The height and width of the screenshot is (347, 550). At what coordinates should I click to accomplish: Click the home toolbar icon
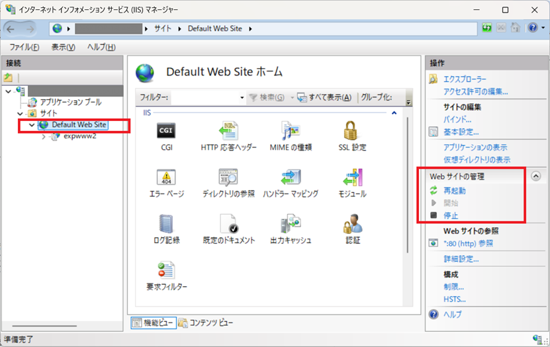[x=516, y=28]
